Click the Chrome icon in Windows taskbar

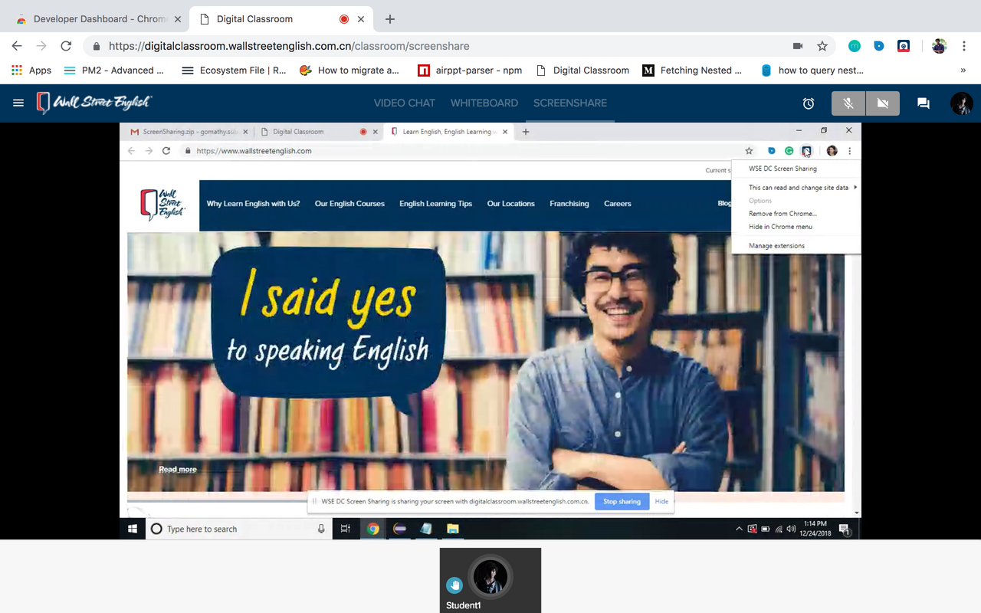(373, 529)
